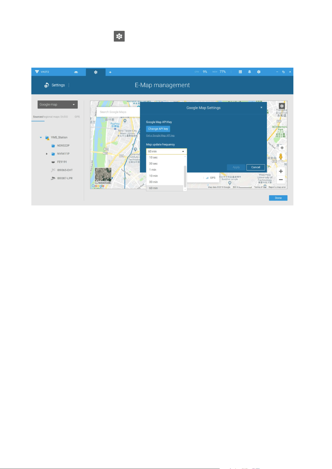
Task: Click Done to finish E-Map editing
Action: [x=278, y=198]
